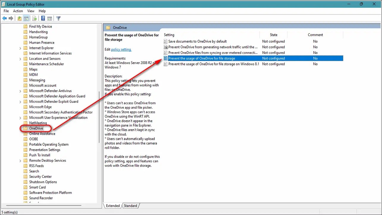Expand Microsoft Defender Antivirus node
382x215 pixels.
tap(20, 91)
